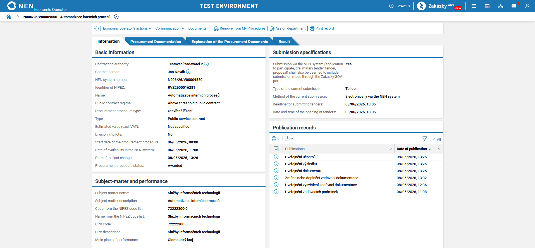Click the Olomoucký kraj value
The width and height of the screenshot is (535, 248).
pos(180,240)
